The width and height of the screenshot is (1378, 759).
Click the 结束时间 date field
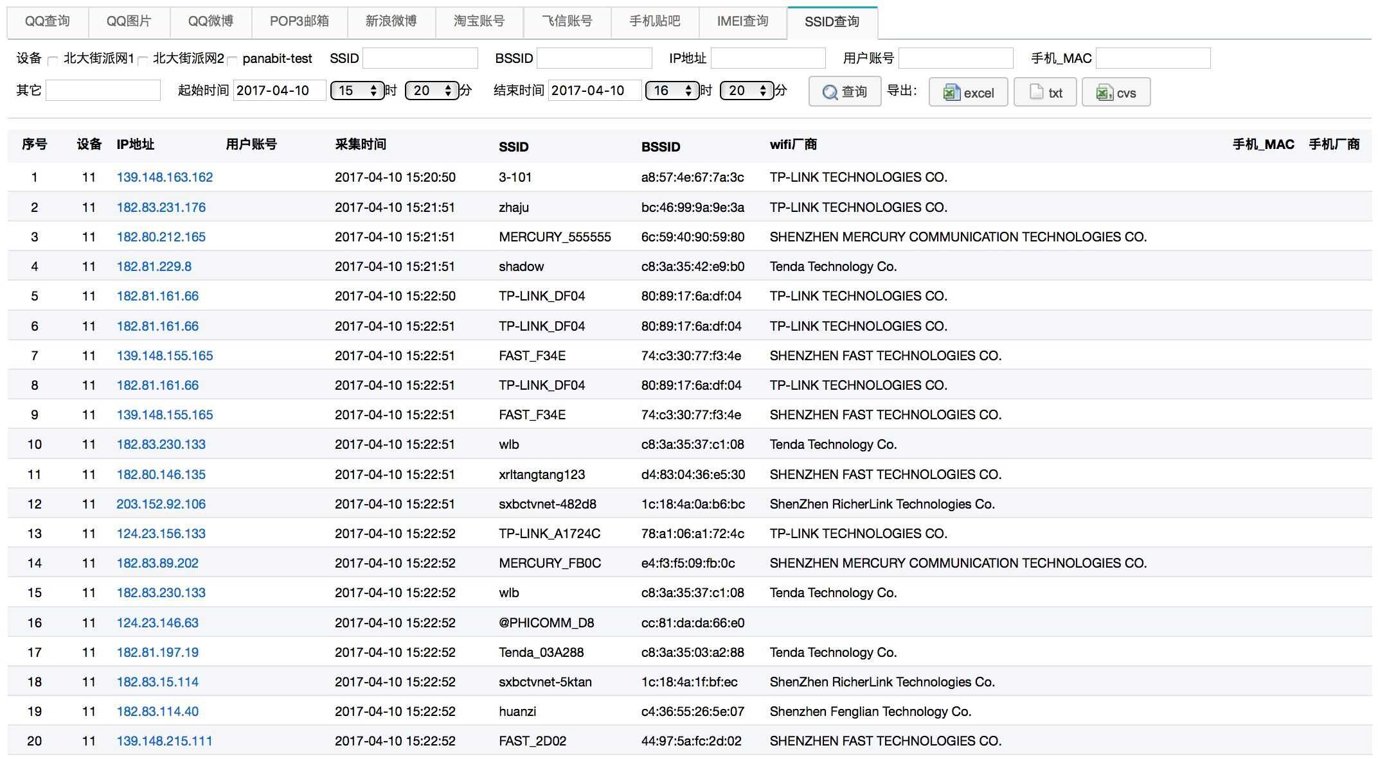595,90
